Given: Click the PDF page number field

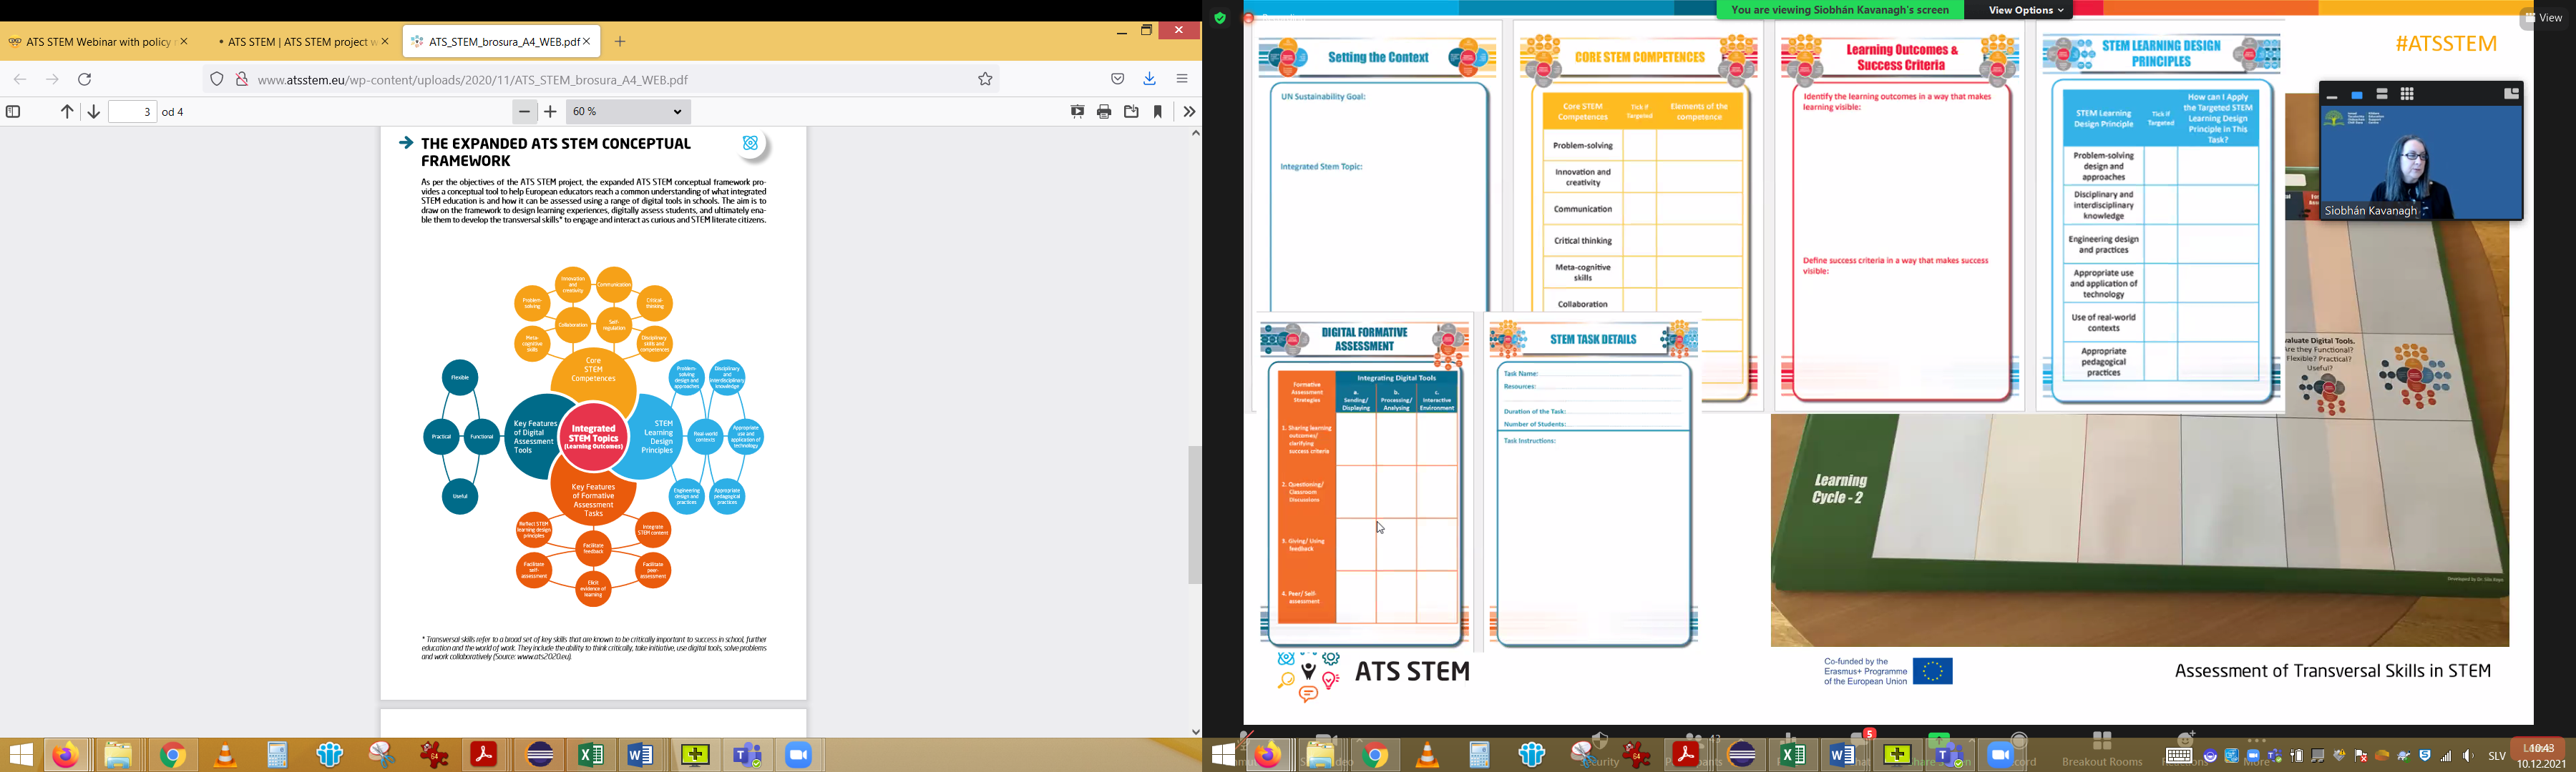Looking at the screenshot, I should coord(133,112).
